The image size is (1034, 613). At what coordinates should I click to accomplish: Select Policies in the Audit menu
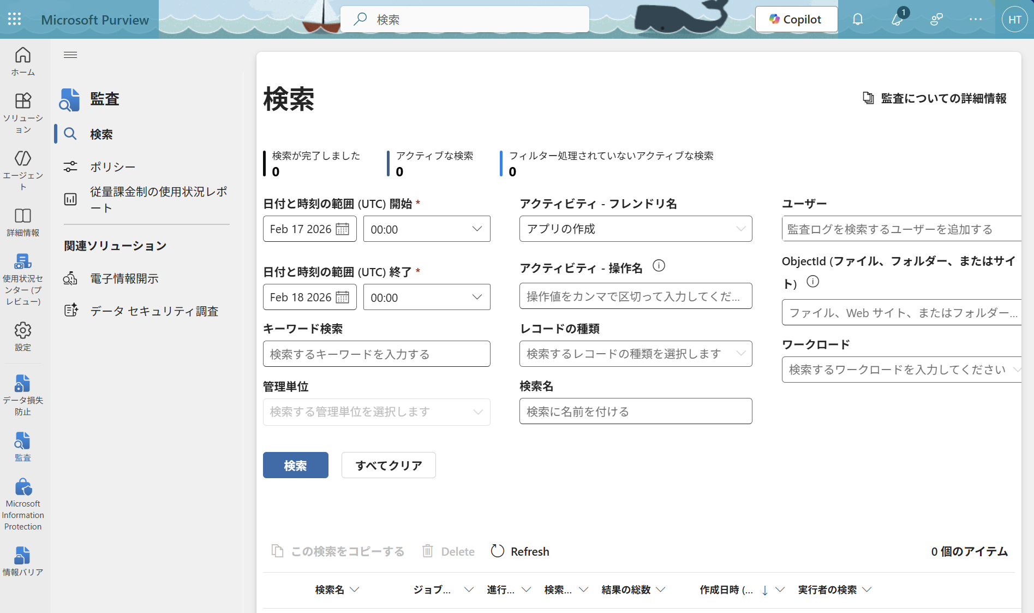coord(112,167)
